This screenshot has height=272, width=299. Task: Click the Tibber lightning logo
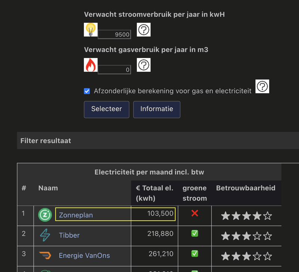pyautogui.click(x=45, y=236)
